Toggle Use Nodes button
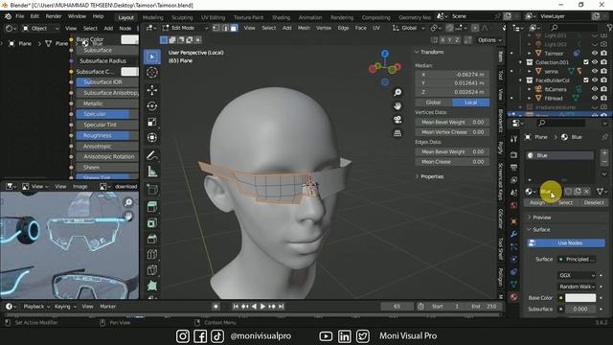Viewport: 613px width, 345px height. coord(566,242)
